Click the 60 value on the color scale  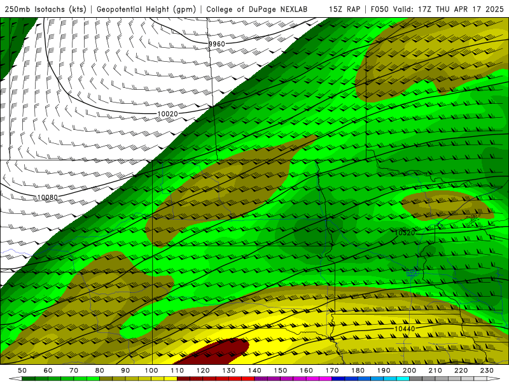(x=48, y=371)
